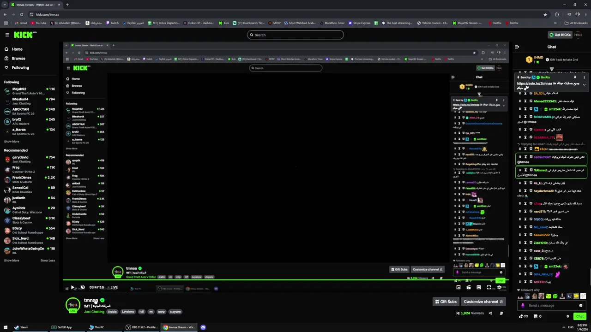Open the profile avatar menu
The width and height of the screenshot is (591, 332).
579,35
